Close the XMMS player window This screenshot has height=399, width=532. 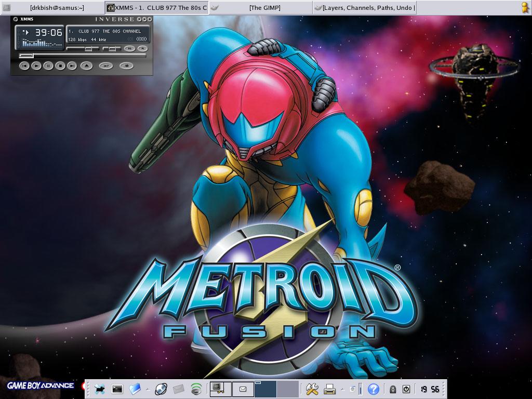(x=150, y=19)
